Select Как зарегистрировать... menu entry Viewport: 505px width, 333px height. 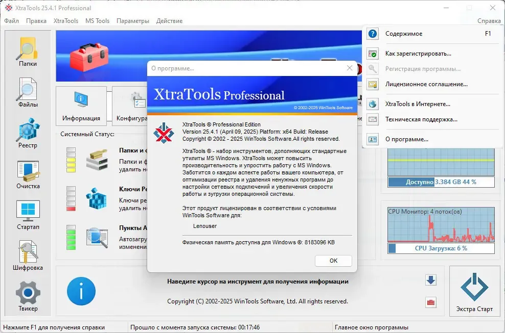[432, 54]
